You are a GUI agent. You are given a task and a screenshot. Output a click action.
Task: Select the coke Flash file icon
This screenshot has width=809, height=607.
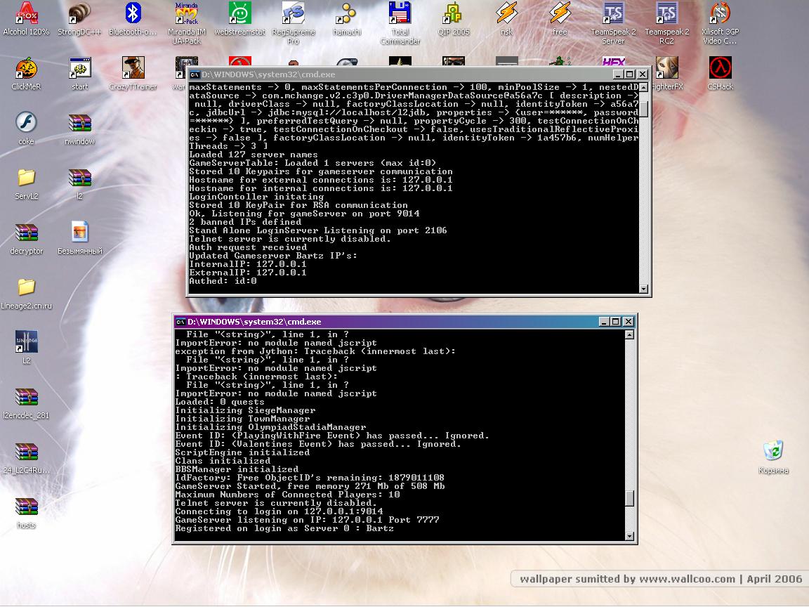tap(26, 123)
